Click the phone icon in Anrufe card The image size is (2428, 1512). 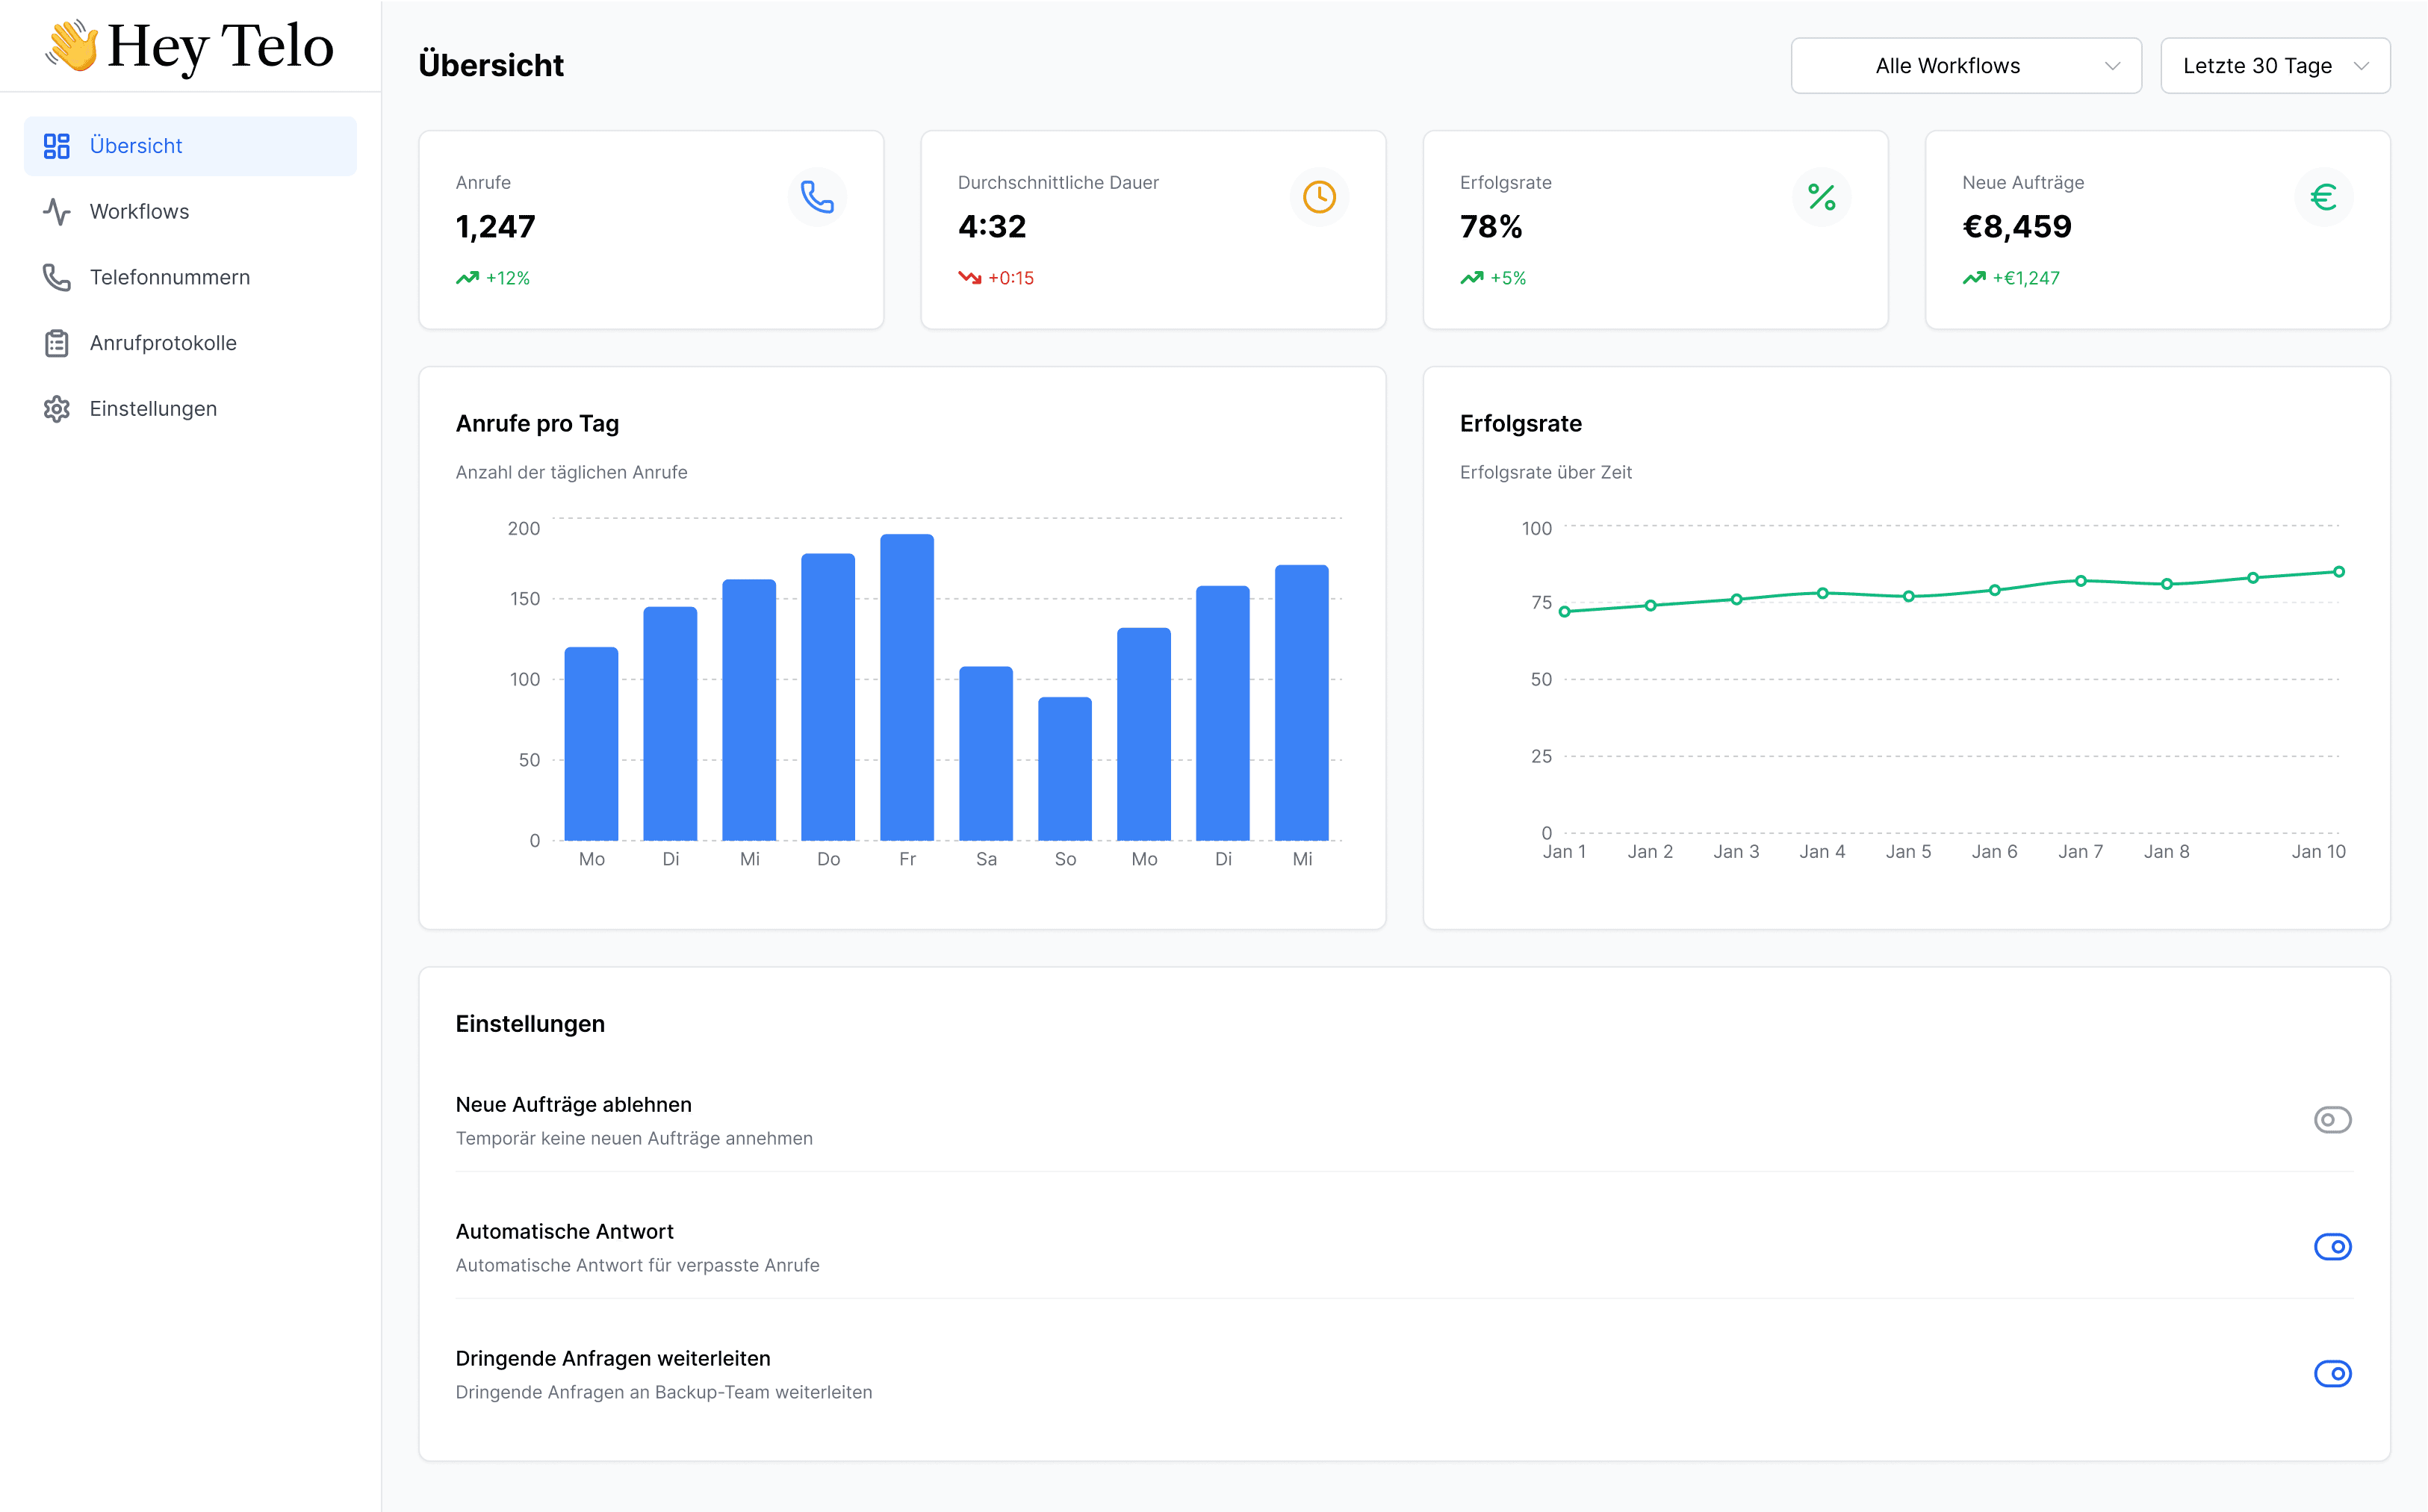tap(817, 197)
